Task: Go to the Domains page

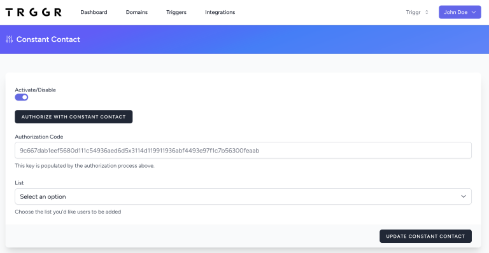Action: [137, 12]
